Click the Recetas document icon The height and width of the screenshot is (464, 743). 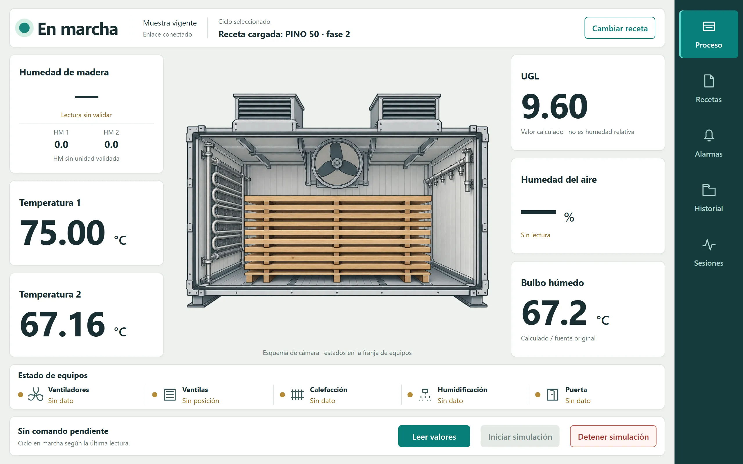tap(709, 81)
